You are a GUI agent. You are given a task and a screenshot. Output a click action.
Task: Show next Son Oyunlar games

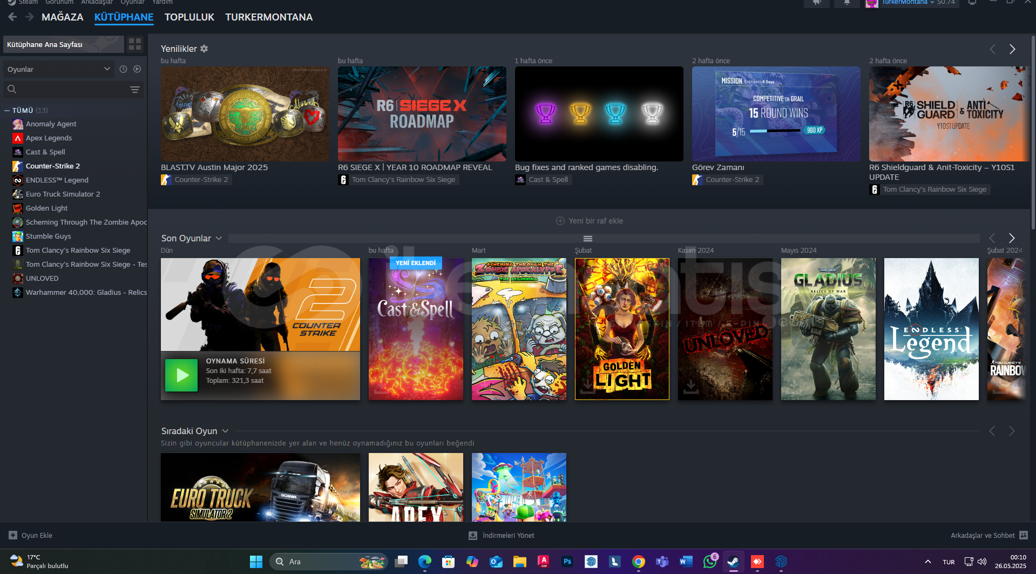[x=1012, y=238]
